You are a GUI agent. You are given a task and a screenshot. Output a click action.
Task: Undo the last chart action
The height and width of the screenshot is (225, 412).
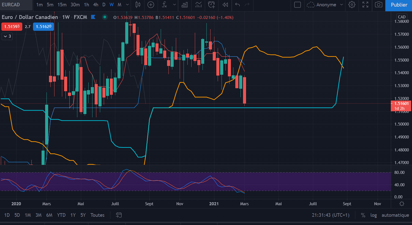[238, 5]
